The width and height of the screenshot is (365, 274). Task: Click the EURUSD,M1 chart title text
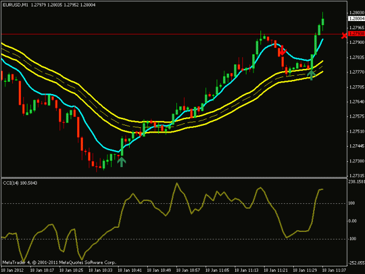click(x=15, y=5)
